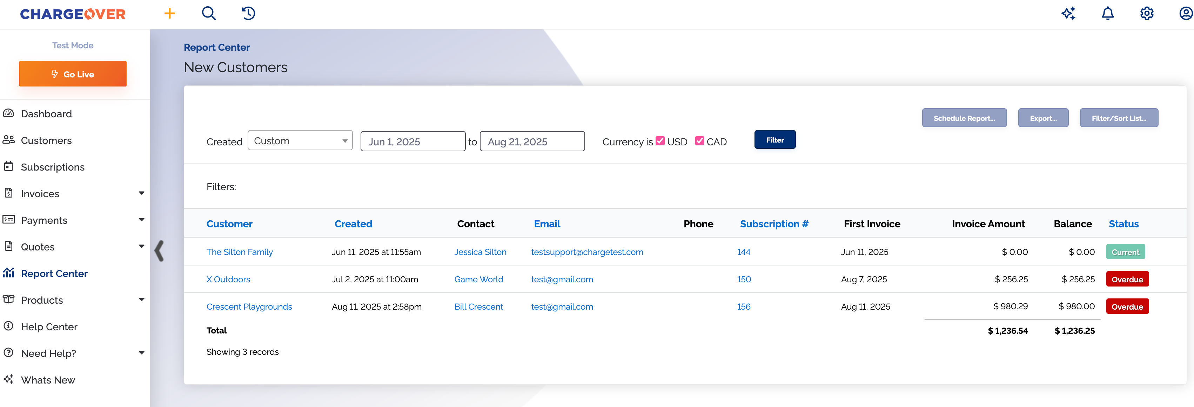Sort by the Created column header
This screenshot has width=1194, height=407.
point(353,224)
